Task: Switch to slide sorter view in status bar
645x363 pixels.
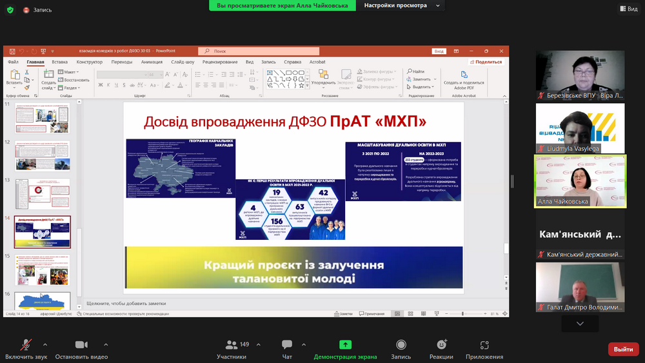Action: pyautogui.click(x=410, y=313)
